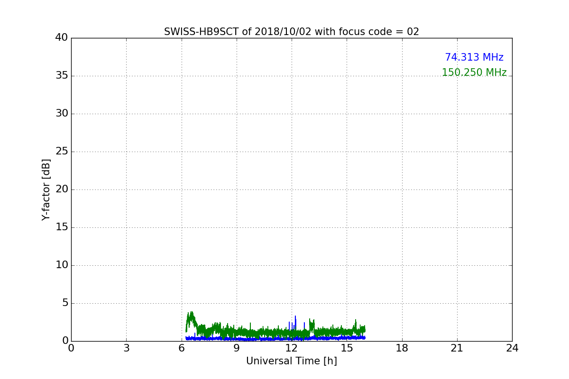
Task: Select the green 150.250 MHz legend label
Action: 474,72
